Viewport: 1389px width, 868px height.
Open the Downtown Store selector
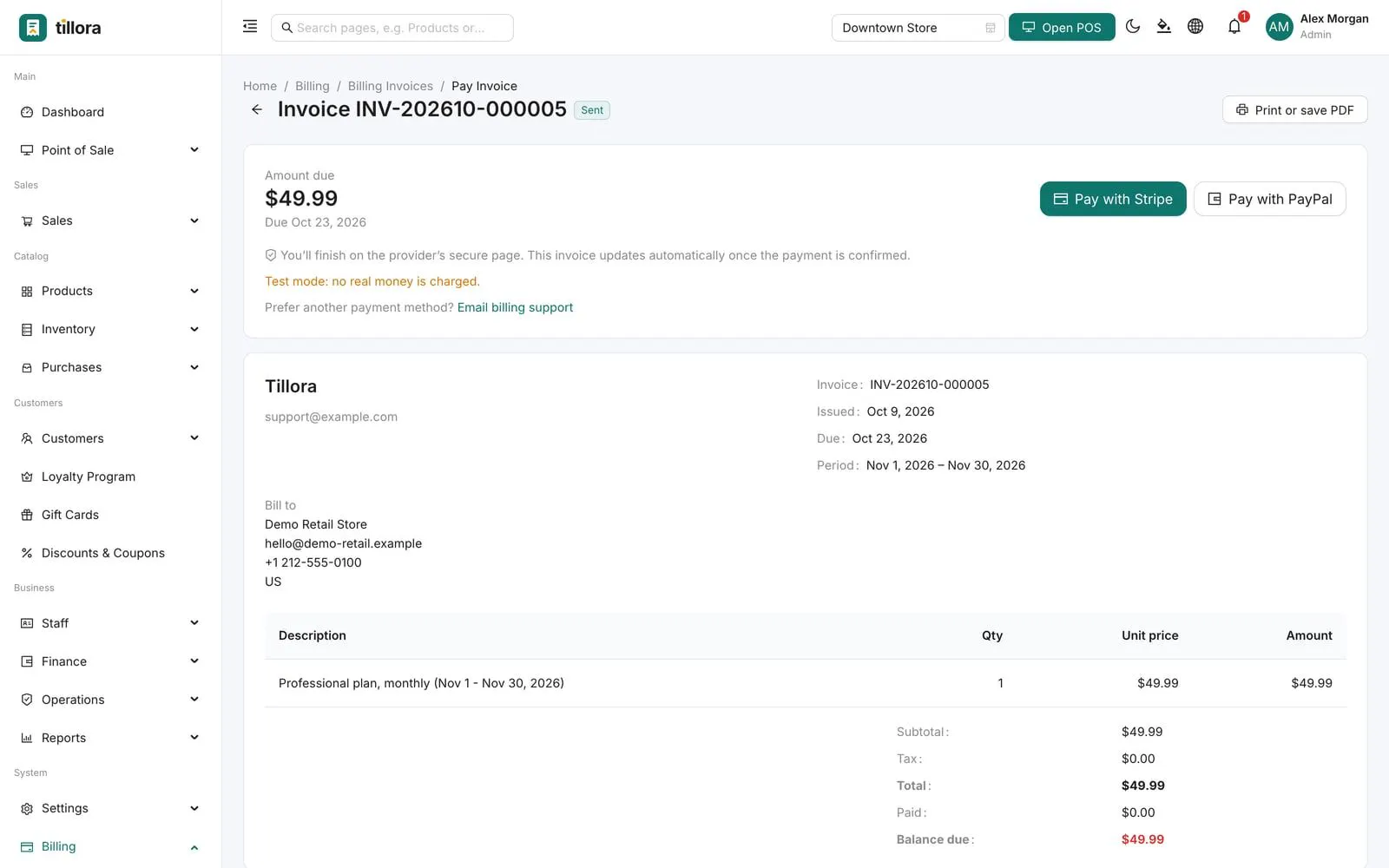[918, 28]
